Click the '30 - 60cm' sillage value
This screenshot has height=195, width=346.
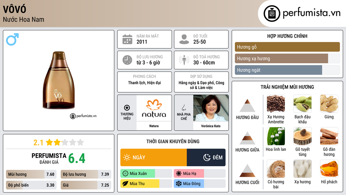click(x=204, y=63)
